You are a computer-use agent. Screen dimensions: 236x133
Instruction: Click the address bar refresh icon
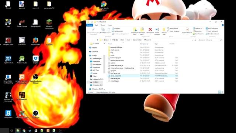pyautogui.click(x=195, y=40)
